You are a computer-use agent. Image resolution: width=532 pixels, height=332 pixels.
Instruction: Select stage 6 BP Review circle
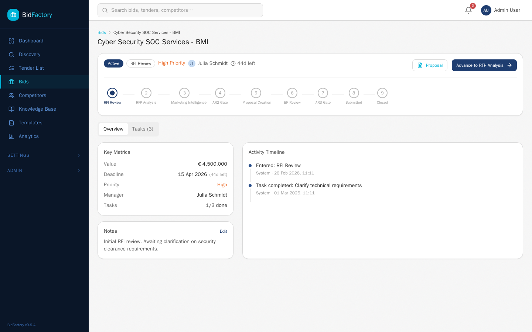click(x=292, y=93)
